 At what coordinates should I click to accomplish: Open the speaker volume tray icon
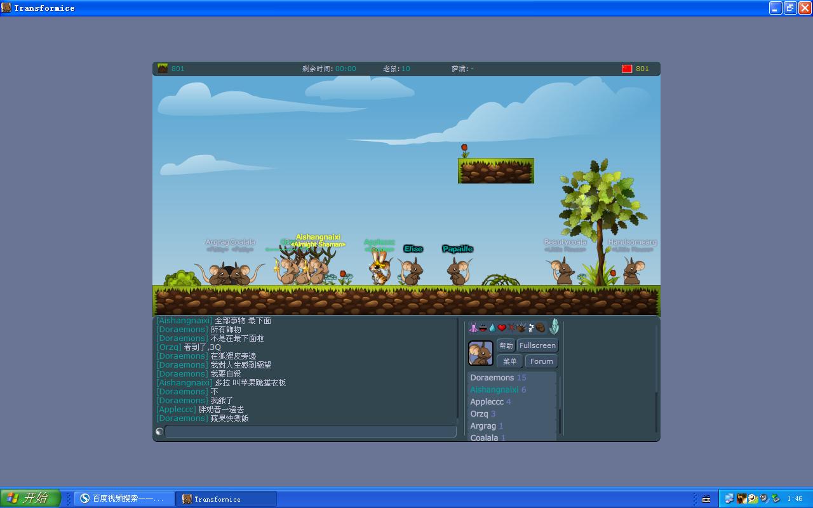[x=764, y=499]
